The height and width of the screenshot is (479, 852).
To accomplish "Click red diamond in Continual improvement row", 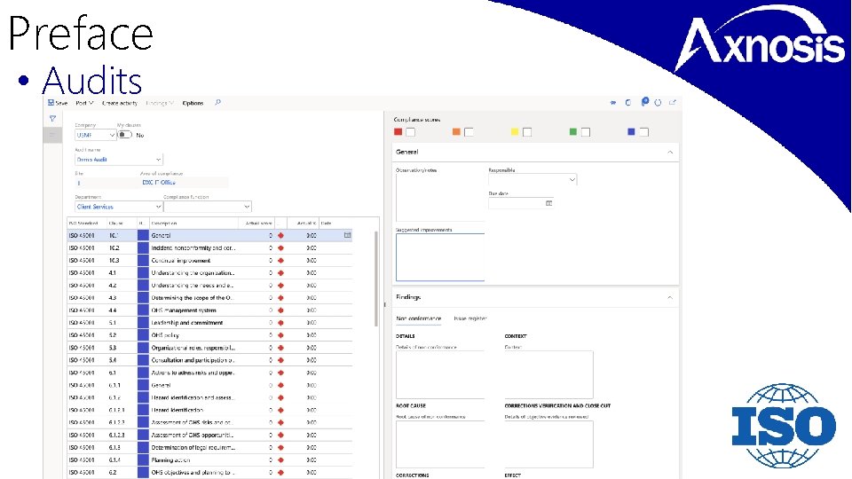I will [x=281, y=261].
